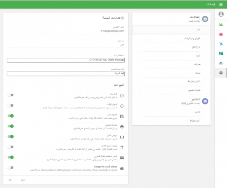
Task: Open the learn more link for Negative stock alerts
Action: coord(35,170)
